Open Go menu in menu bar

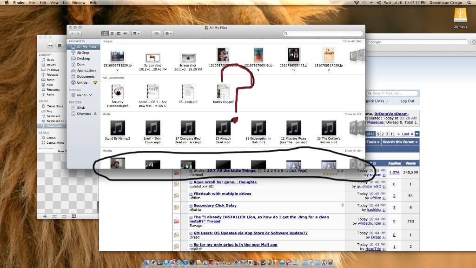click(65, 2)
